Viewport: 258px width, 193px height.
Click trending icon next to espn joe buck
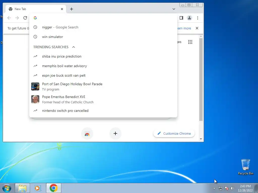tap(35, 75)
